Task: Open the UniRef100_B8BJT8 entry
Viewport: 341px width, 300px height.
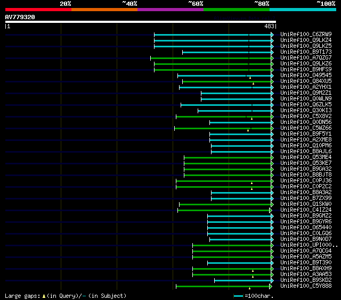Action: 306,175
